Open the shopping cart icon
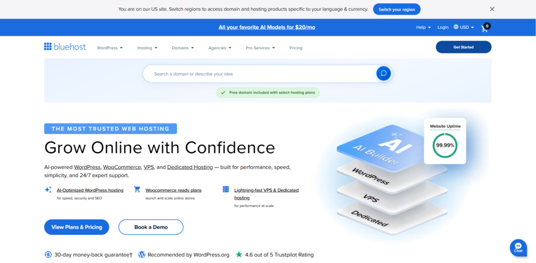This screenshot has width=536, height=263. coord(485,28)
